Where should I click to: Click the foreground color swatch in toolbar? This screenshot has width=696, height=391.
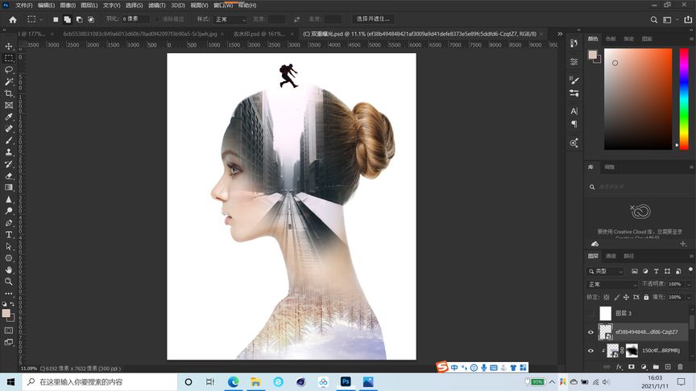[6, 313]
